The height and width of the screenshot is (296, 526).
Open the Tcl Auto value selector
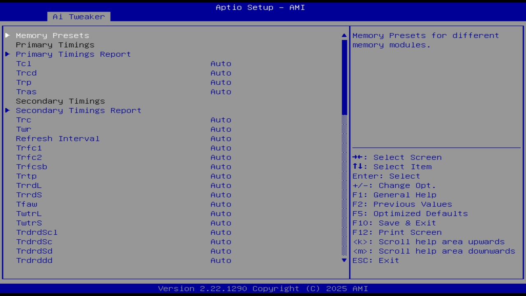point(221,64)
